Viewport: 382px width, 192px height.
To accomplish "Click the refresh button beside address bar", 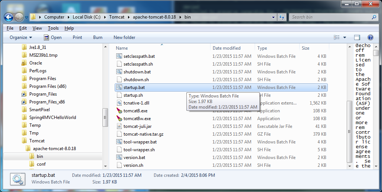I will tap(281, 17).
